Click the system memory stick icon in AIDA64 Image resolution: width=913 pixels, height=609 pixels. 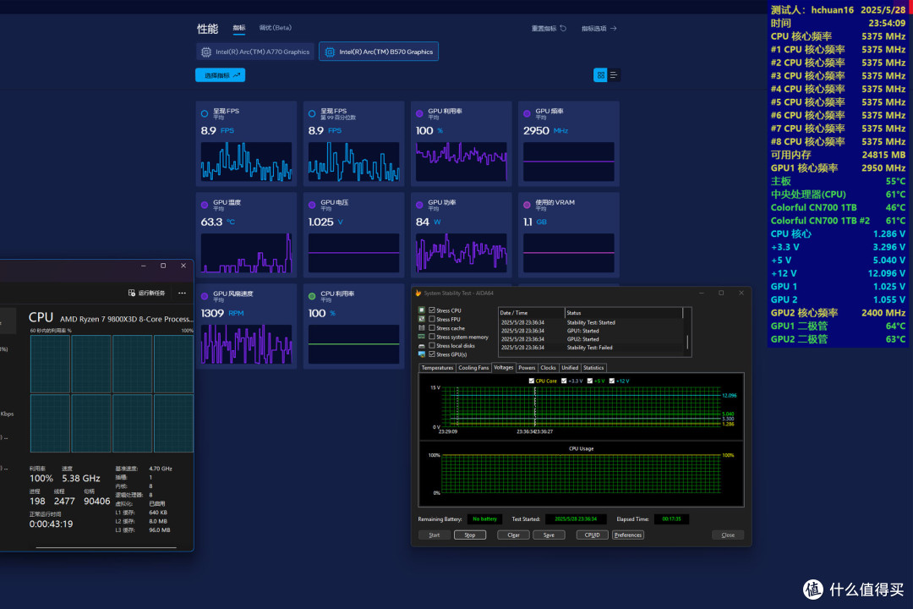tap(422, 337)
